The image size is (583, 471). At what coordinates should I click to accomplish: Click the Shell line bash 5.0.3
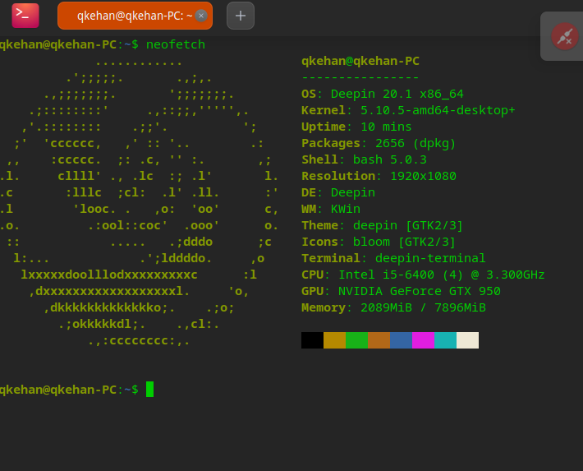point(364,159)
